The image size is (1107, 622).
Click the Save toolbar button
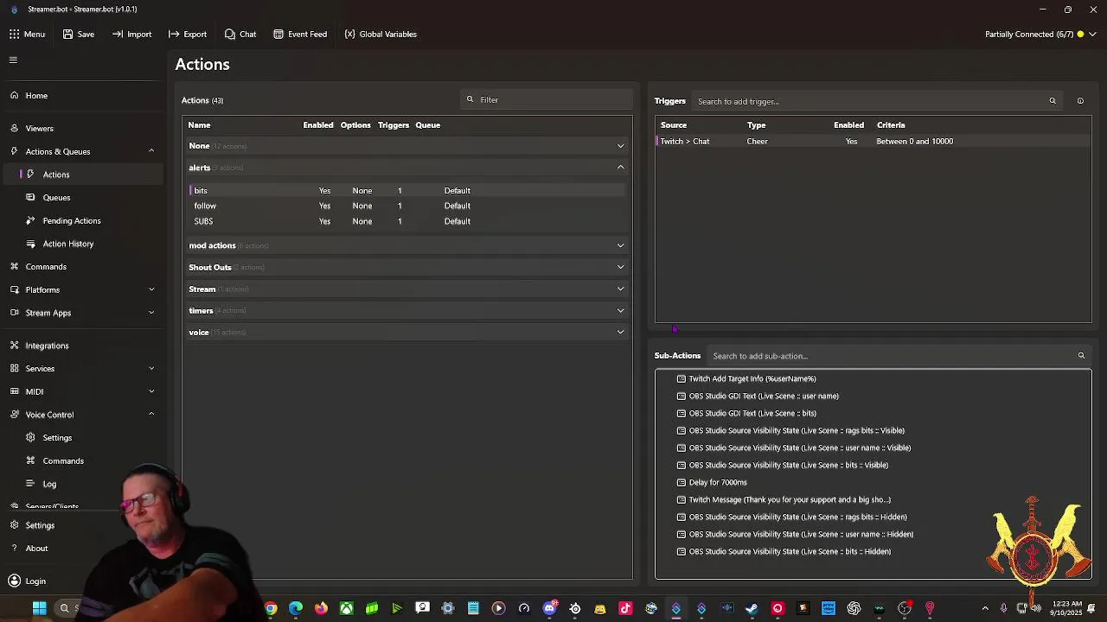(x=79, y=35)
